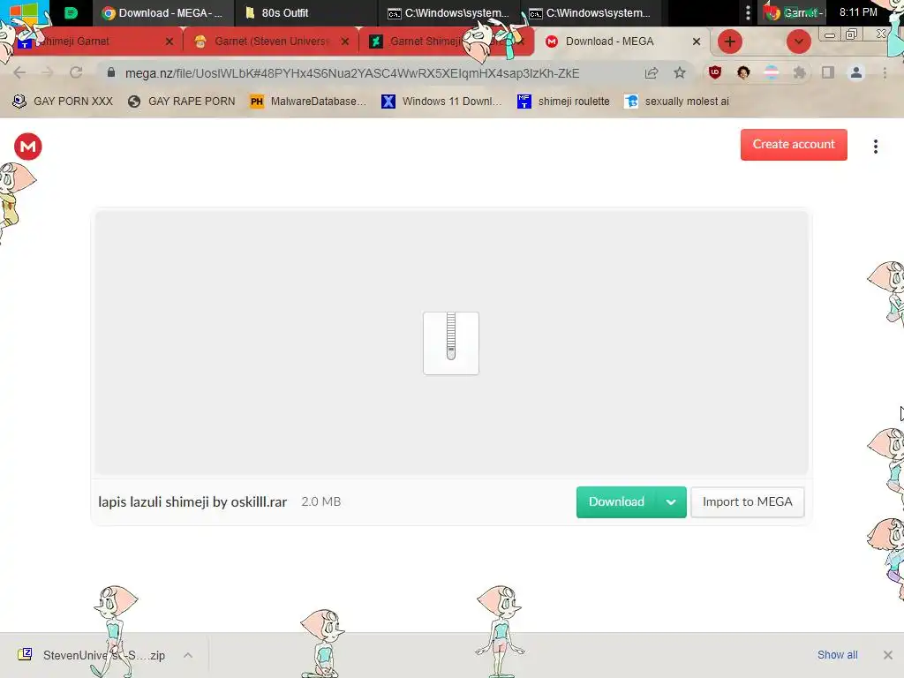Open the MalwareDatabase bookmark
This screenshot has width=904, height=678.
[308, 102]
